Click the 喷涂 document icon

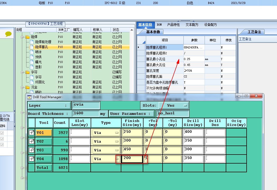pyautogui.click(x=32, y=52)
